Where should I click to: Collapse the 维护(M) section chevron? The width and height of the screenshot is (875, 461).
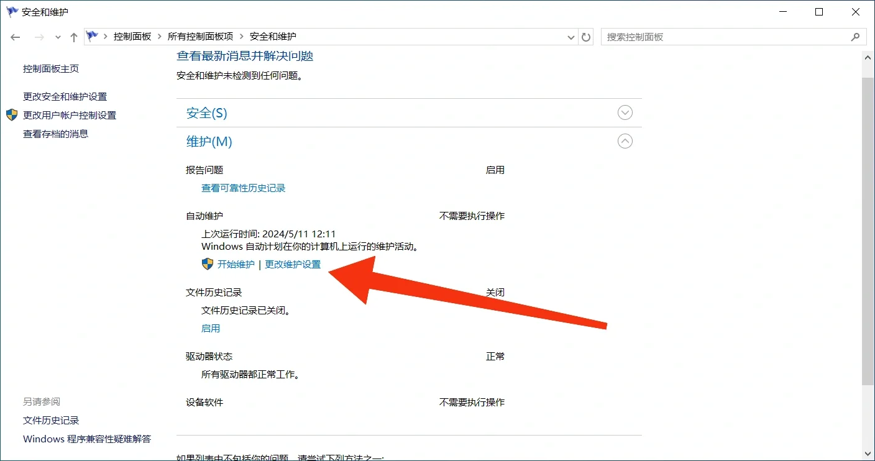625,141
